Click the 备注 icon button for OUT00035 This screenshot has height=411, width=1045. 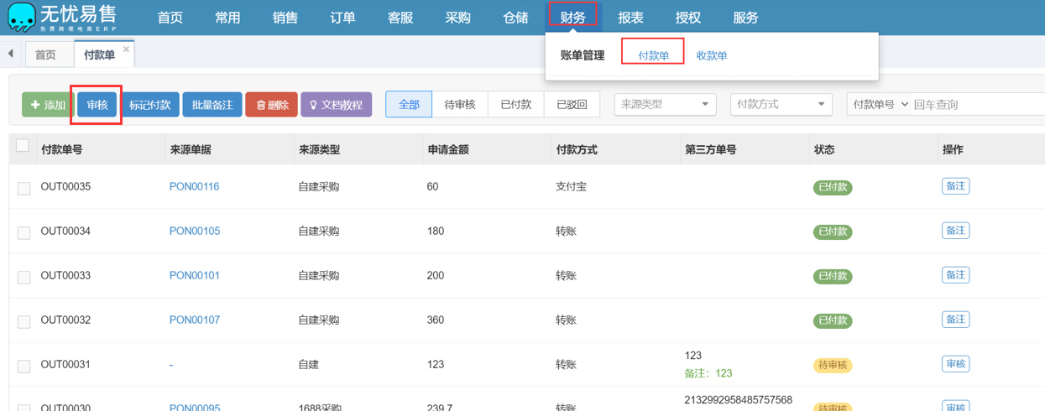point(955,185)
